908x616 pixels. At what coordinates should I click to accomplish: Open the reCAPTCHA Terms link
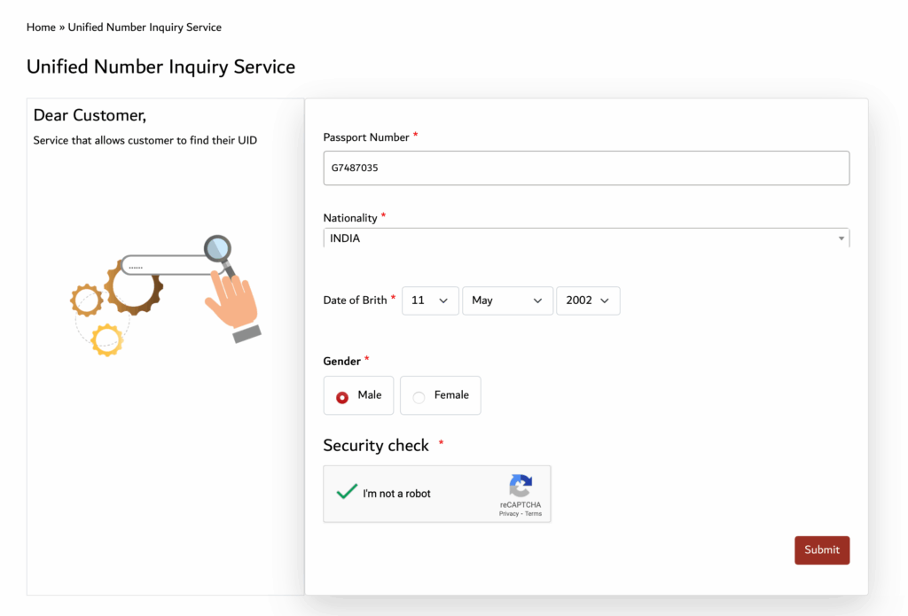pyautogui.click(x=533, y=514)
